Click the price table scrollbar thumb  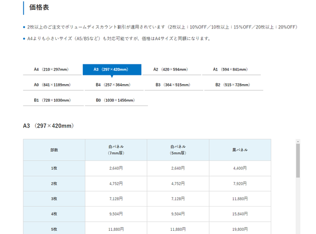pyautogui.click(x=298, y=161)
